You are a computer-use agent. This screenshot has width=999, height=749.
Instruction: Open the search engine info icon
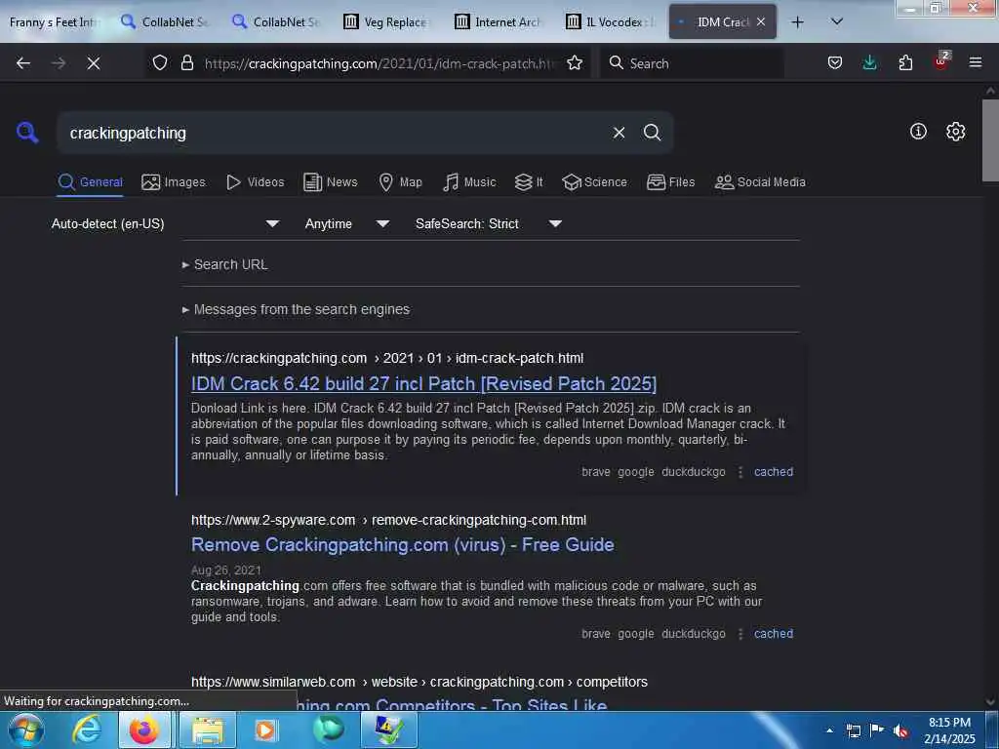(918, 132)
